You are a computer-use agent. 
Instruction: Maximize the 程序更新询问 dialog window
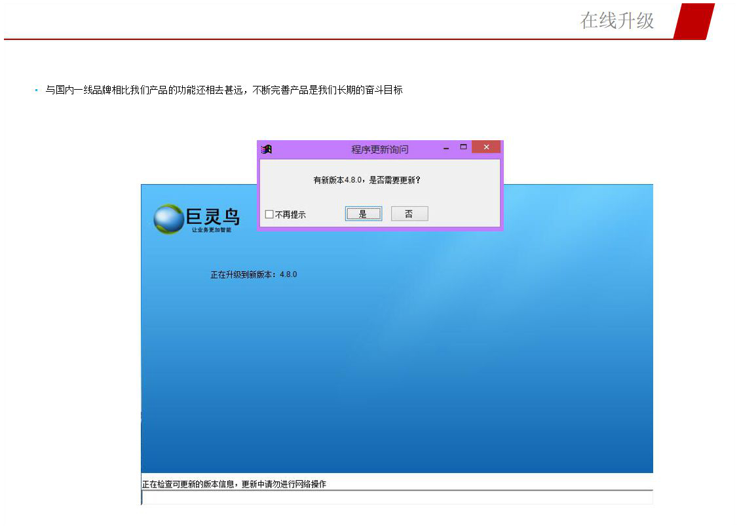point(463,147)
